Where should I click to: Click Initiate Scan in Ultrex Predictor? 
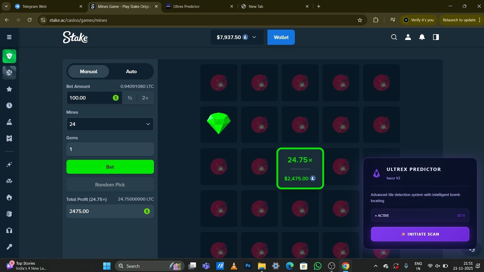pyautogui.click(x=420, y=234)
